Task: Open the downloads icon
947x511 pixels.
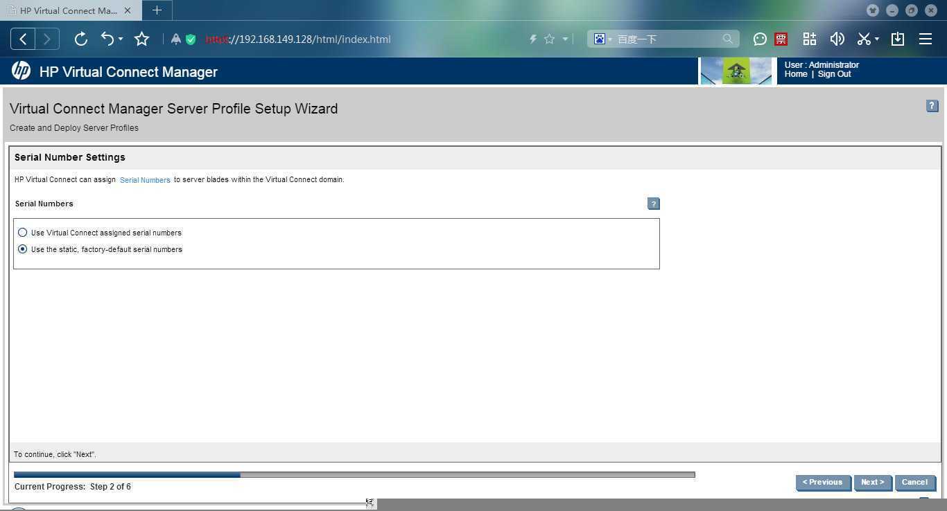Action: [898, 39]
